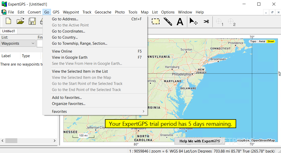Choose Go to Address menu item
The image size is (281, 153).
coord(95,19)
